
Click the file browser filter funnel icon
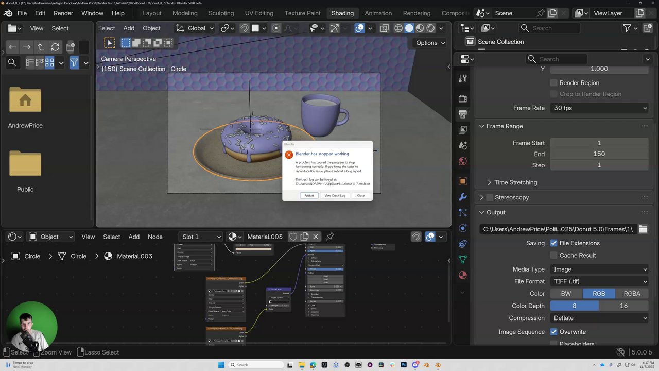(74, 63)
